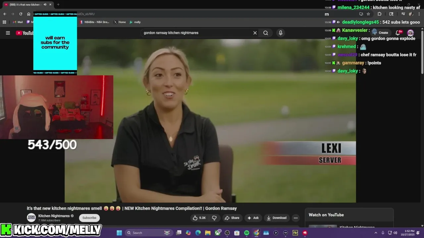Open the bookmarks apps grid icon
The width and height of the screenshot is (424, 238).
(4, 22)
